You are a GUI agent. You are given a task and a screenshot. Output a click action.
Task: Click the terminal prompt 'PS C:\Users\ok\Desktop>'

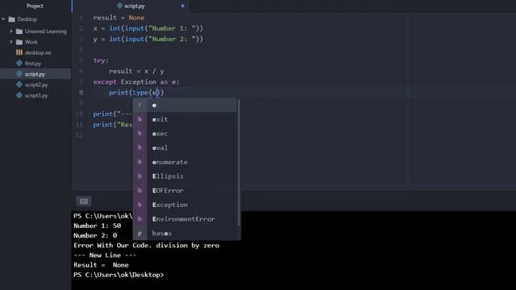tap(119, 275)
